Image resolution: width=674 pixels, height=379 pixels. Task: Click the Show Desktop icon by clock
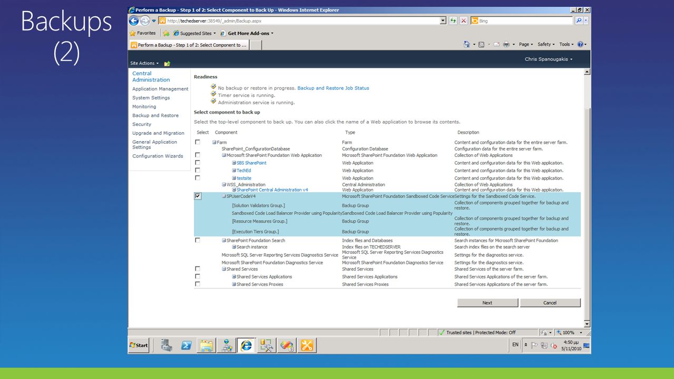587,345
